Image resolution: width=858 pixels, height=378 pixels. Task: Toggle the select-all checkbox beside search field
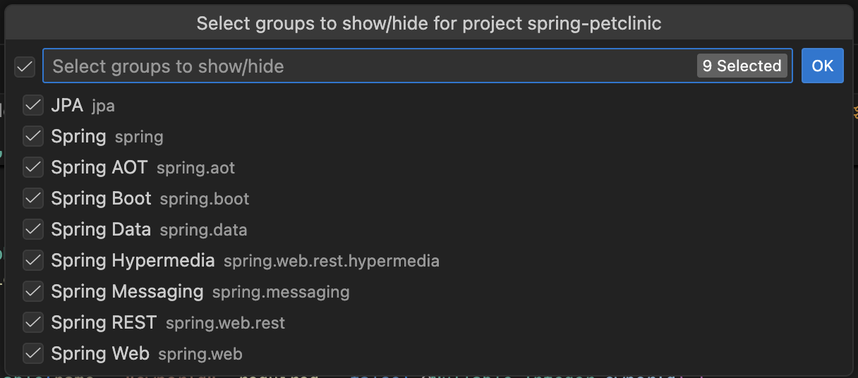pyautogui.click(x=25, y=66)
